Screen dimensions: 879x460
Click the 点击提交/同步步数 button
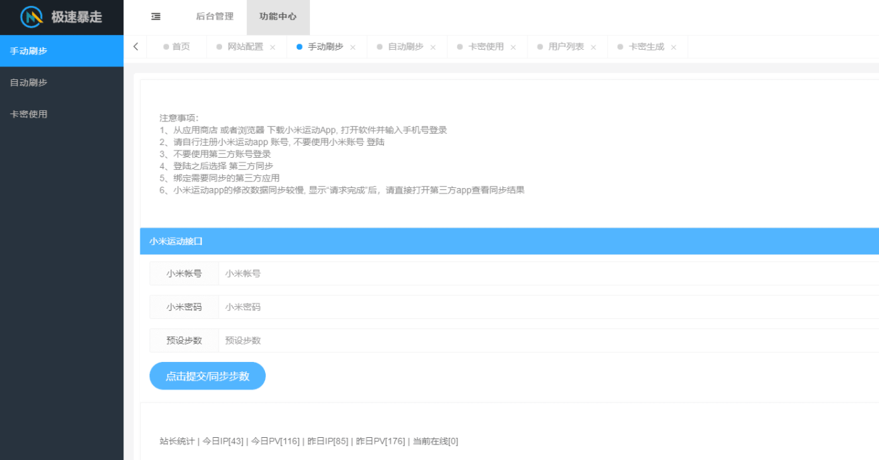coord(207,376)
